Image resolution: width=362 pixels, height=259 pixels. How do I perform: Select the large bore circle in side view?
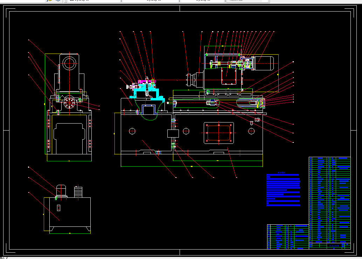[x=69, y=63]
